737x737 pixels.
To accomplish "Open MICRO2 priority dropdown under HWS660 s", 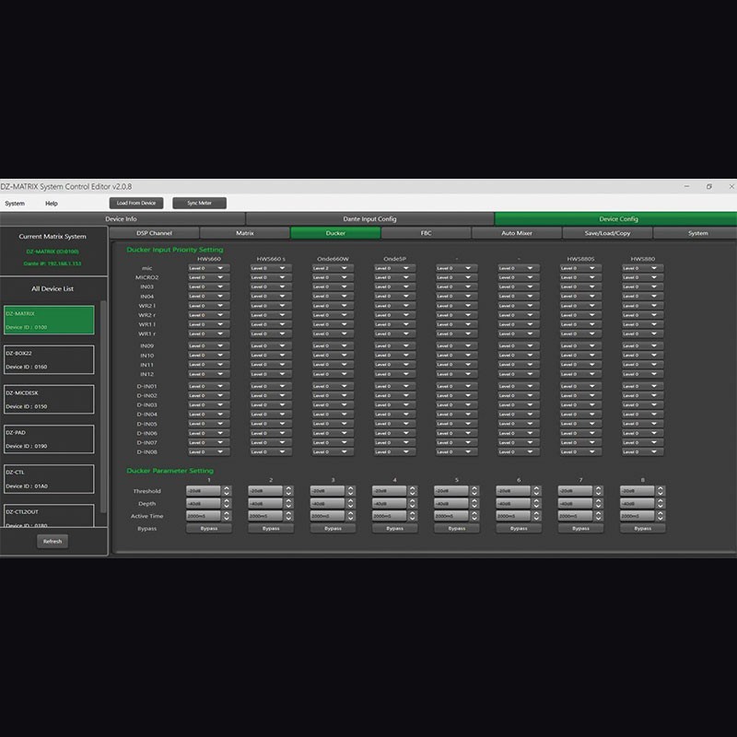I will tap(271, 278).
